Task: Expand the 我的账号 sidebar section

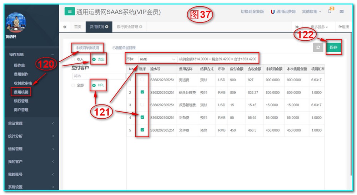Action: tap(31, 174)
